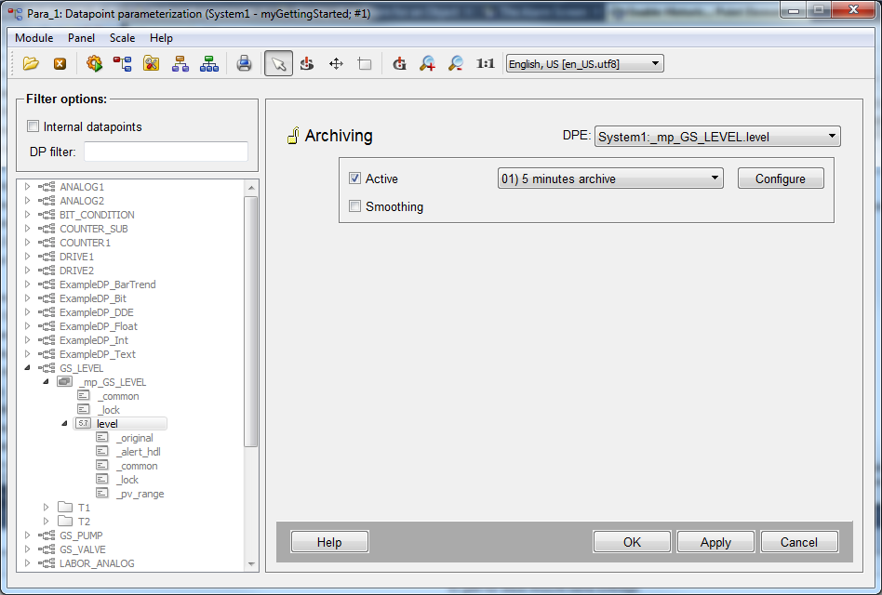The image size is (882, 595).
Task: Enable the Smoothing checkbox
Action: (x=354, y=206)
